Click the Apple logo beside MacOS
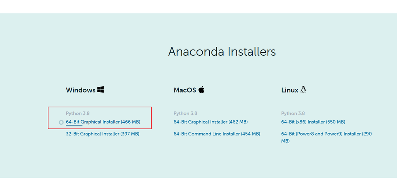Screen dimensions: 397x180 (201, 89)
